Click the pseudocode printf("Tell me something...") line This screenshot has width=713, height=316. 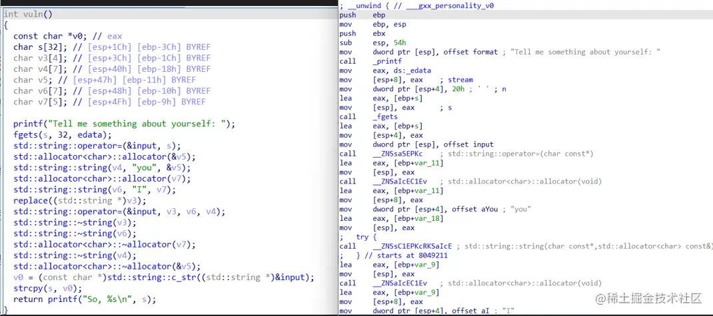tap(124, 124)
